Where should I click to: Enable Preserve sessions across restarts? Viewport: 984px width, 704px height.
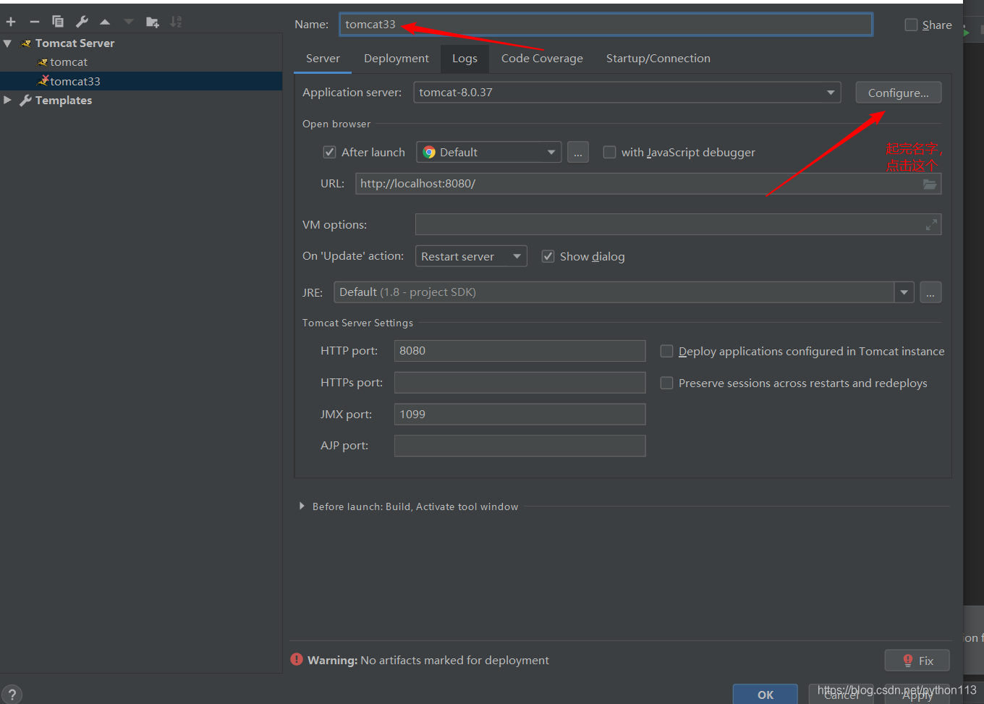click(x=666, y=383)
